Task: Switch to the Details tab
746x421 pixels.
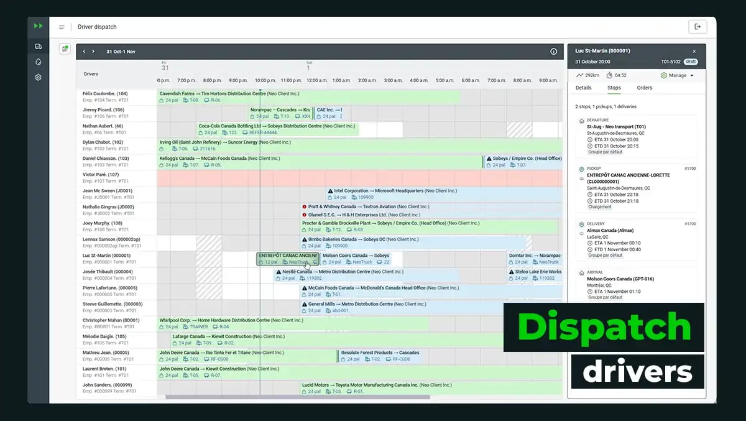Action: (x=583, y=88)
